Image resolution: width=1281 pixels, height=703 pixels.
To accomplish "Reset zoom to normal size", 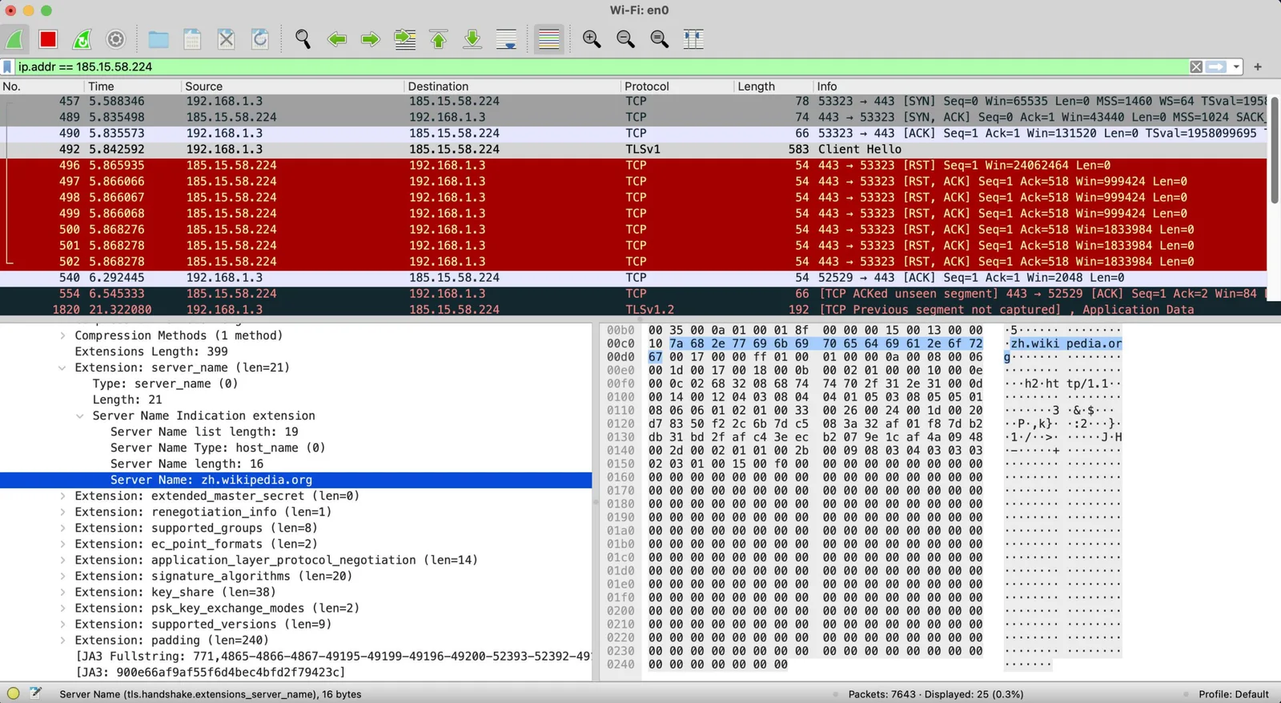I will pos(659,38).
